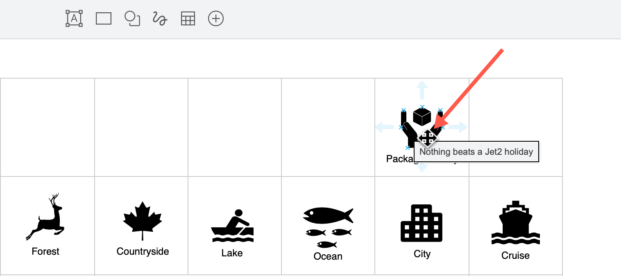
Task: Click the Cruise label text
Action: point(515,255)
